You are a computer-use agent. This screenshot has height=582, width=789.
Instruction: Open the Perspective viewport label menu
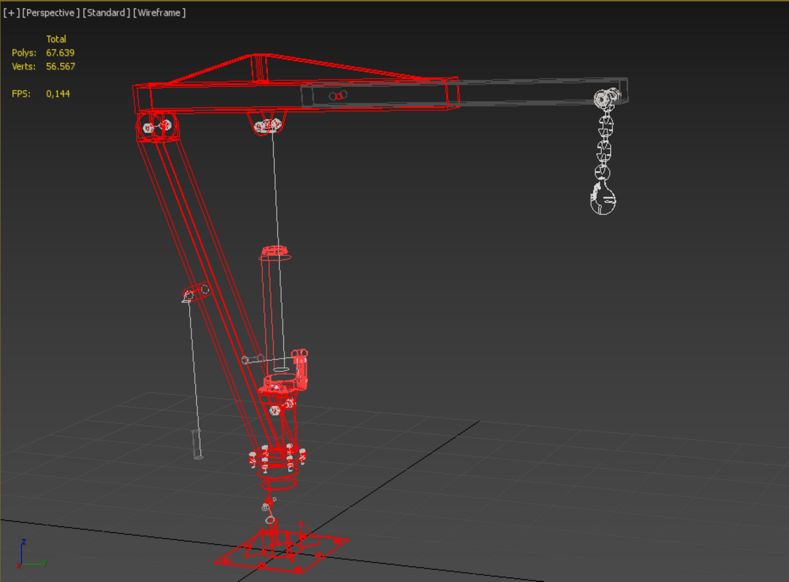point(51,13)
